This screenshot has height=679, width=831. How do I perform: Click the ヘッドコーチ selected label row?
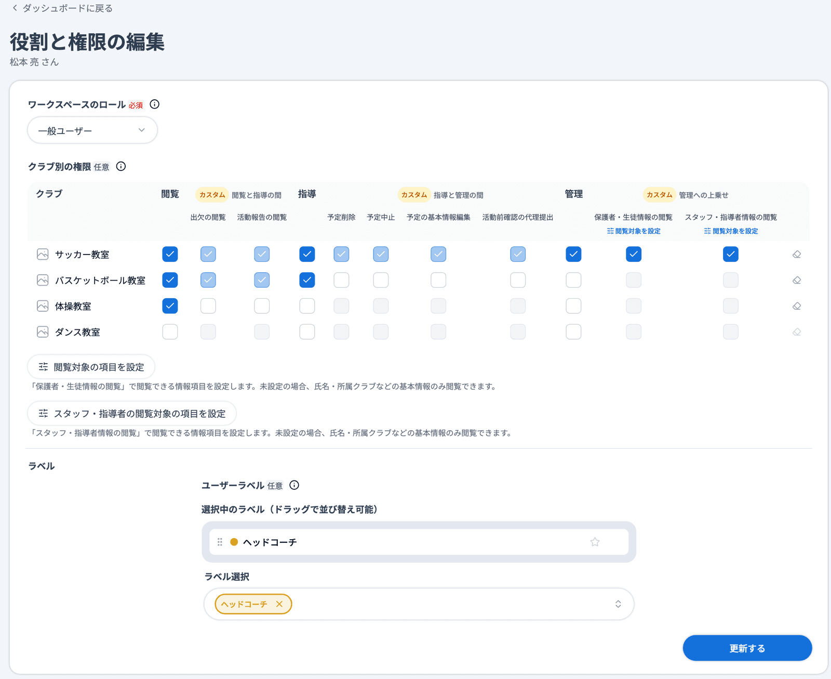pos(419,542)
